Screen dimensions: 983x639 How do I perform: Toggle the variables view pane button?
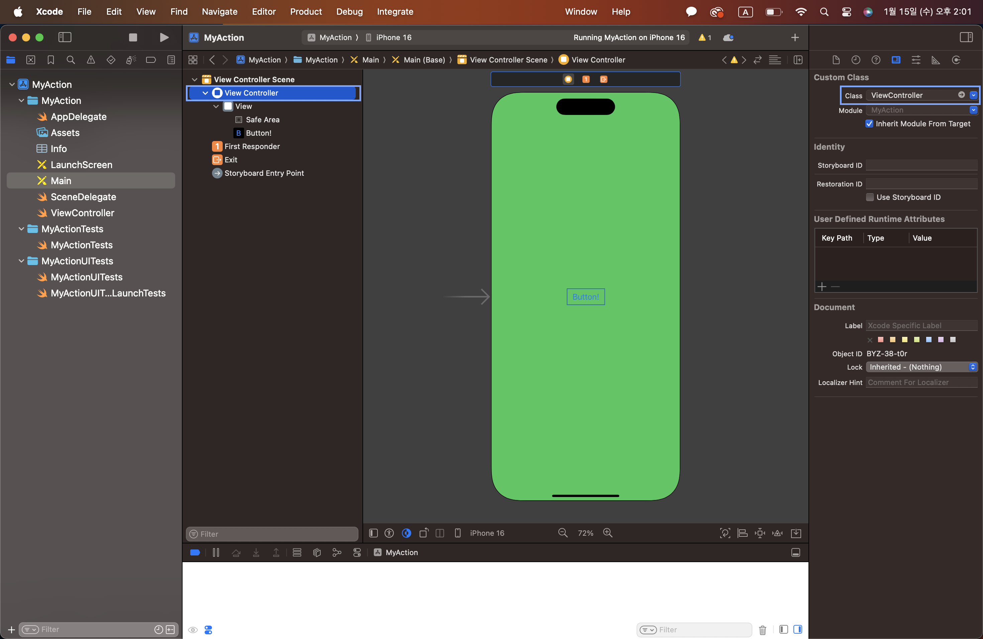click(x=783, y=630)
